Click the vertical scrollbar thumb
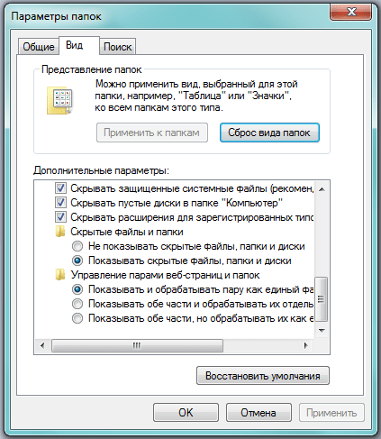The image size is (381, 439). click(x=322, y=299)
